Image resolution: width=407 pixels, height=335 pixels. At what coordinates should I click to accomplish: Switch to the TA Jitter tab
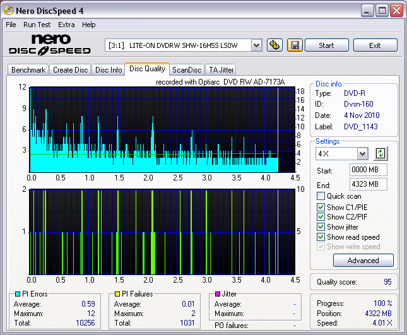pyautogui.click(x=221, y=70)
